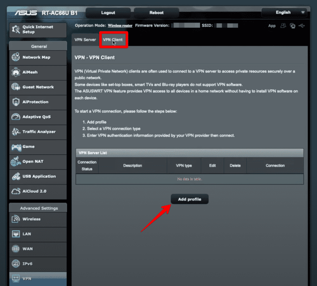Click the Adaptive QoS gauge icon

click(16, 117)
